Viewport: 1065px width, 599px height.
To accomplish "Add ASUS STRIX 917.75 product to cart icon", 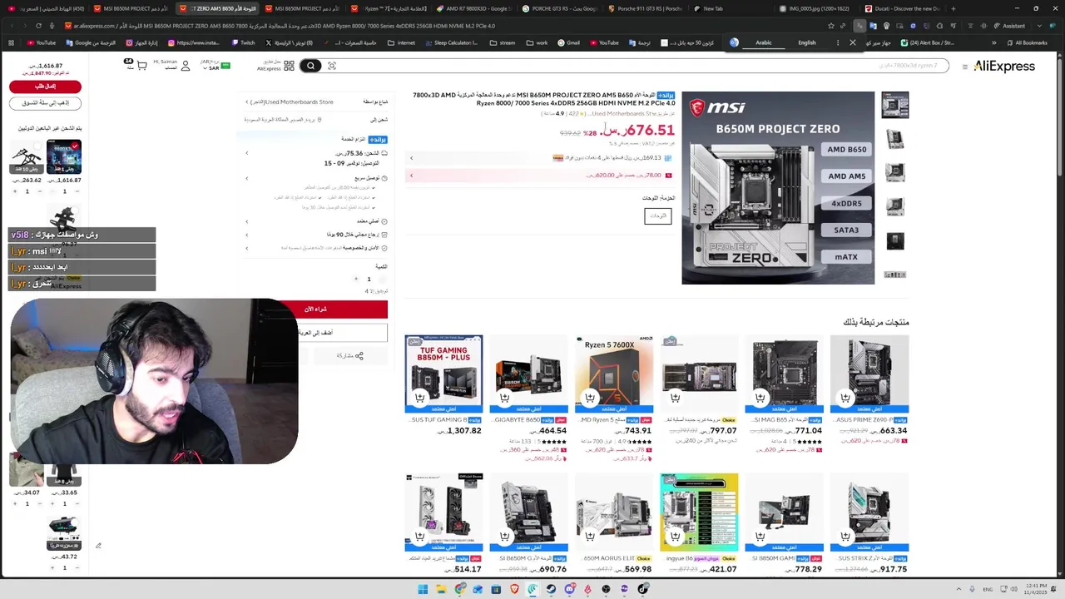I will pyautogui.click(x=845, y=536).
